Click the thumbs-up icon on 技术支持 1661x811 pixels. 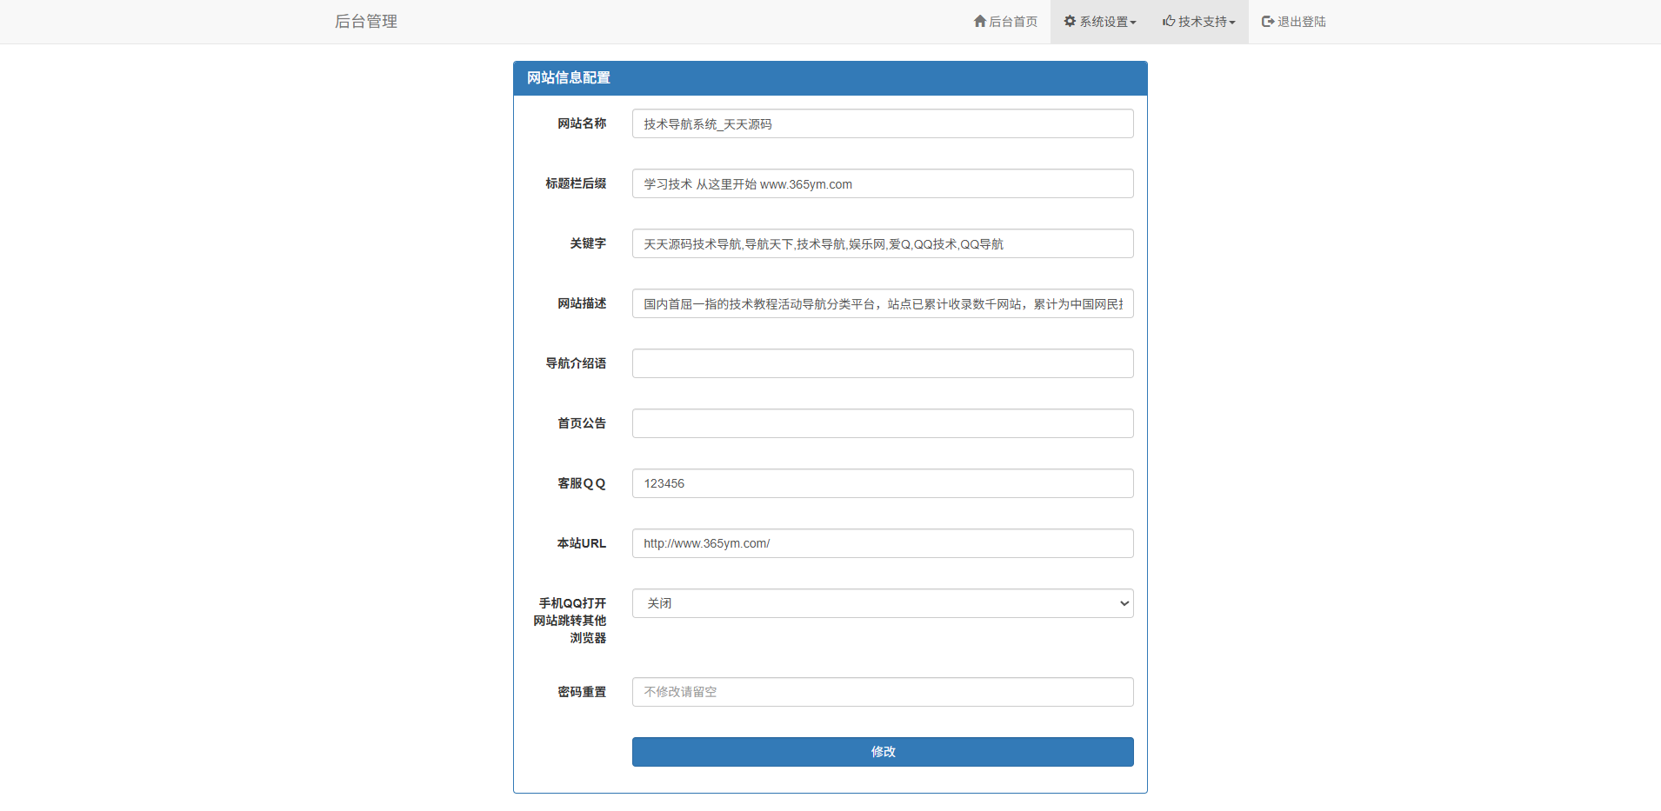coord(1167,21)
